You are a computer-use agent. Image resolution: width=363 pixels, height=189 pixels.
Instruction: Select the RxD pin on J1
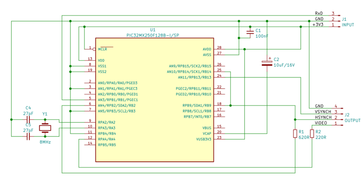[319, 13]
